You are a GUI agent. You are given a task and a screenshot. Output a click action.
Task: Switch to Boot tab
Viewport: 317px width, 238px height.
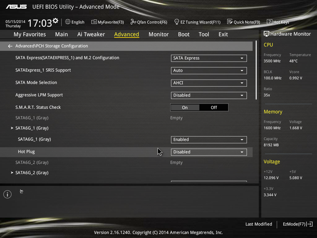pyautogui.click(x=184, y=34)
